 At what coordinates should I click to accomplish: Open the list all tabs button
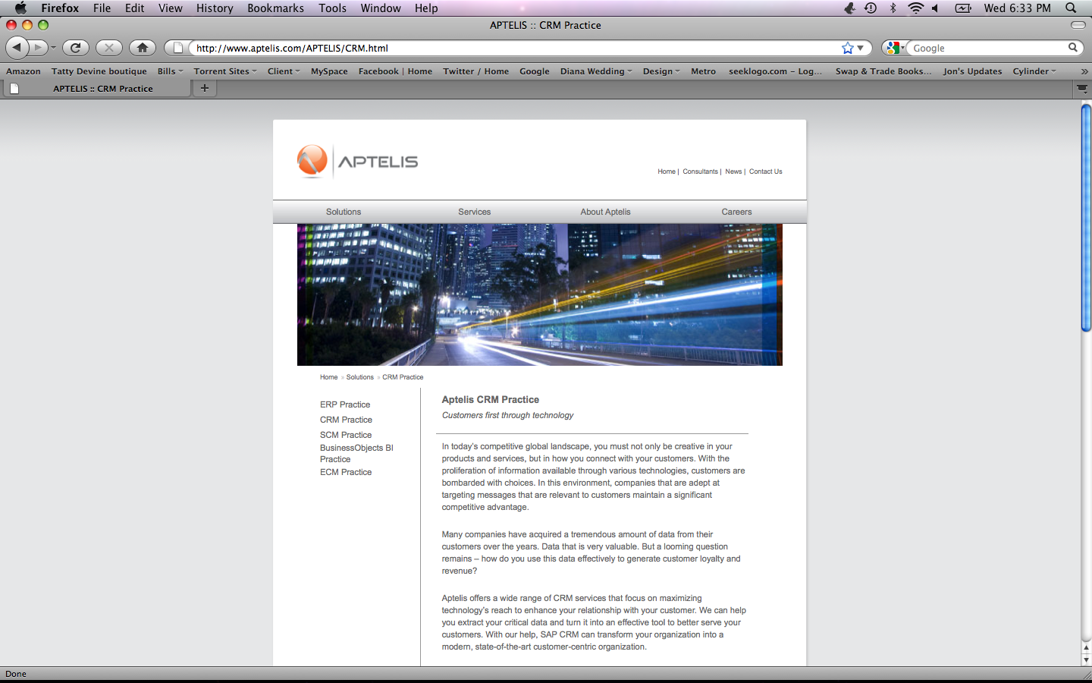pos(1082,89)
